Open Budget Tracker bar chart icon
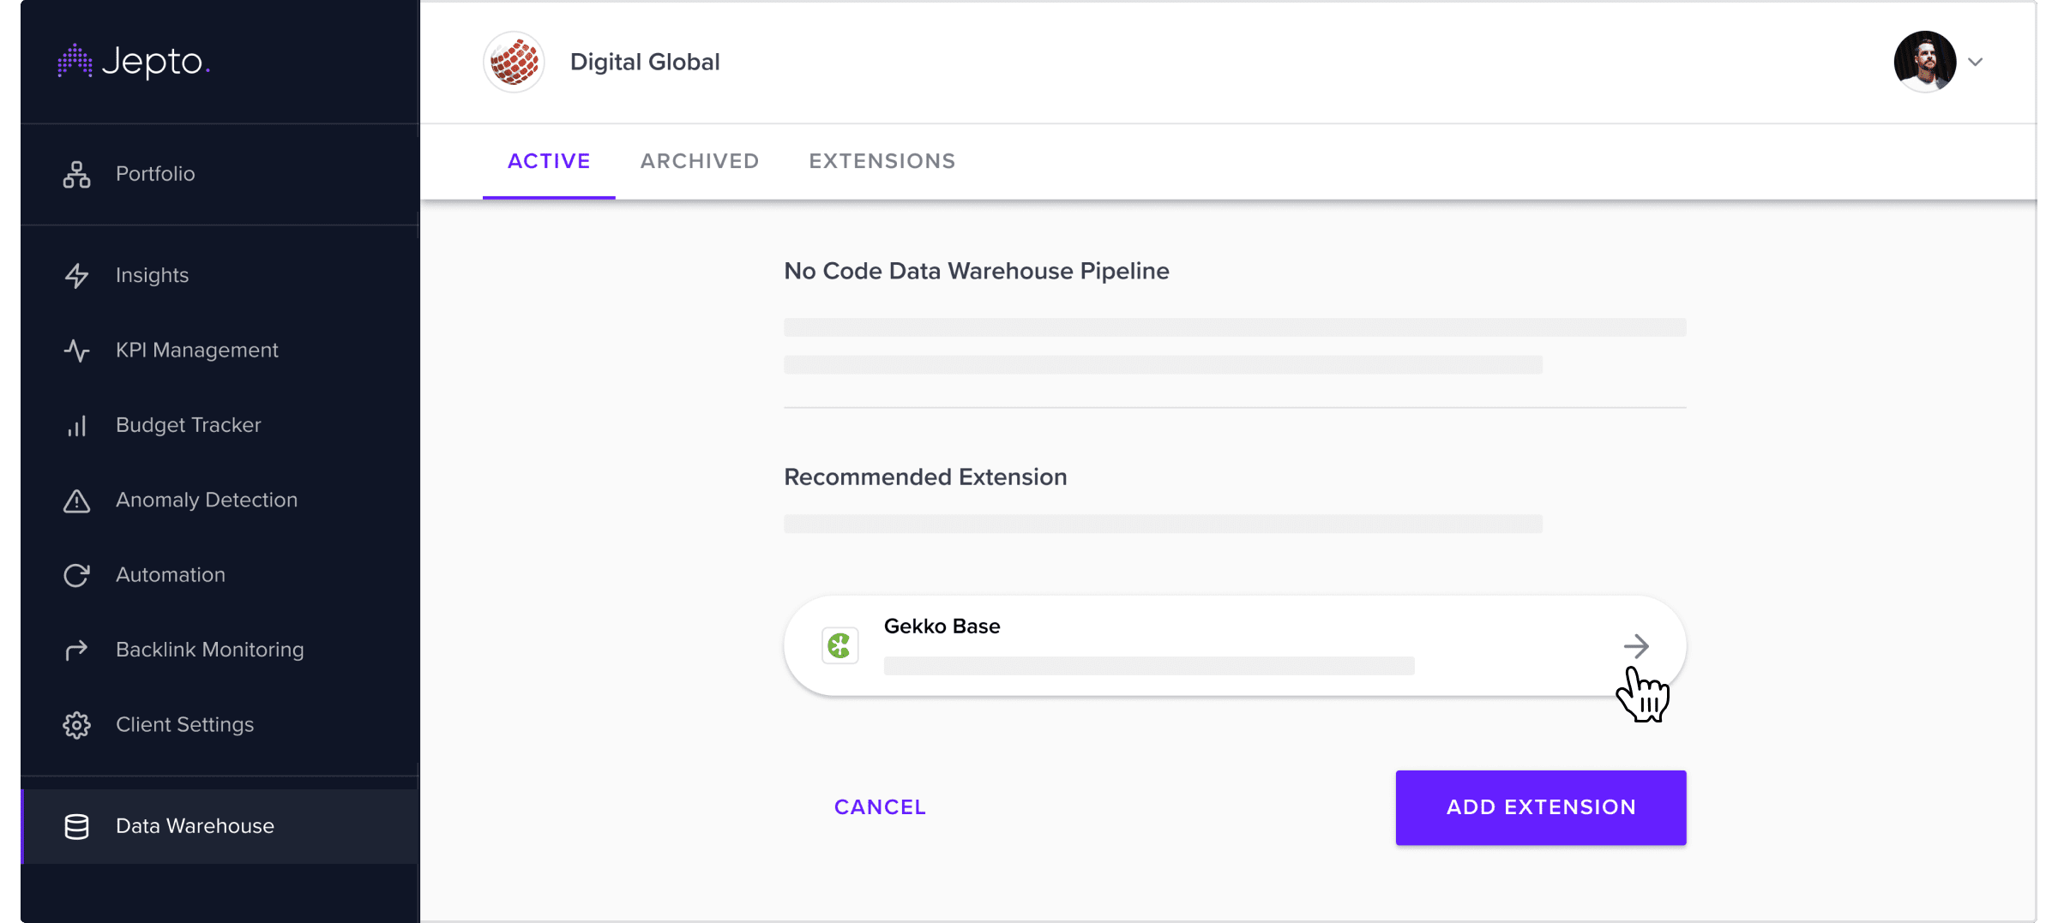Screen dimensions: 2058x923 point(77,425)
